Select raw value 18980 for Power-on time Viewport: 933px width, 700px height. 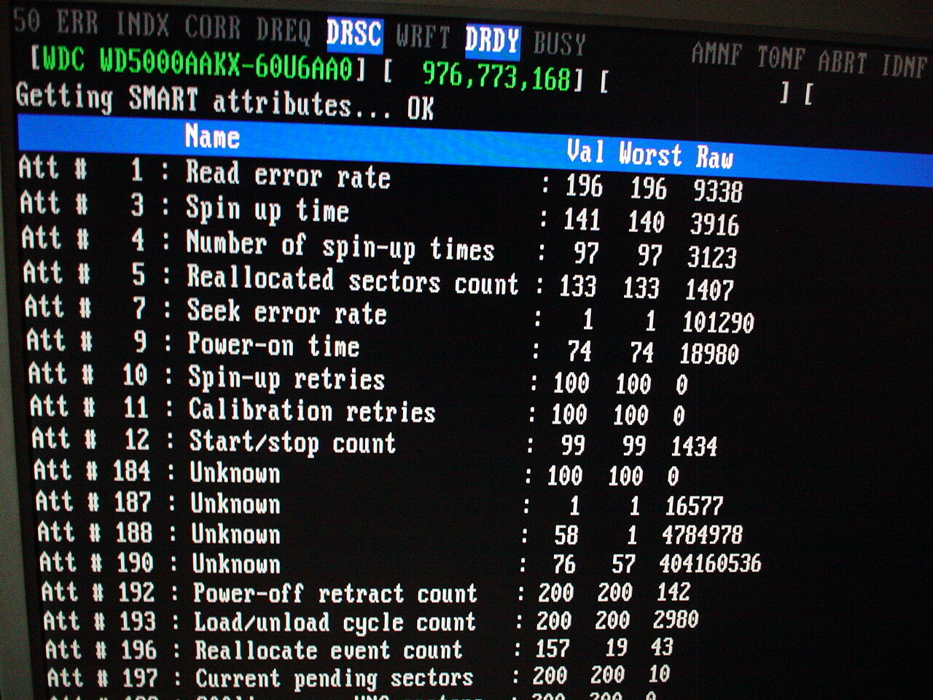pyautogui.click(x=709, y=354)
